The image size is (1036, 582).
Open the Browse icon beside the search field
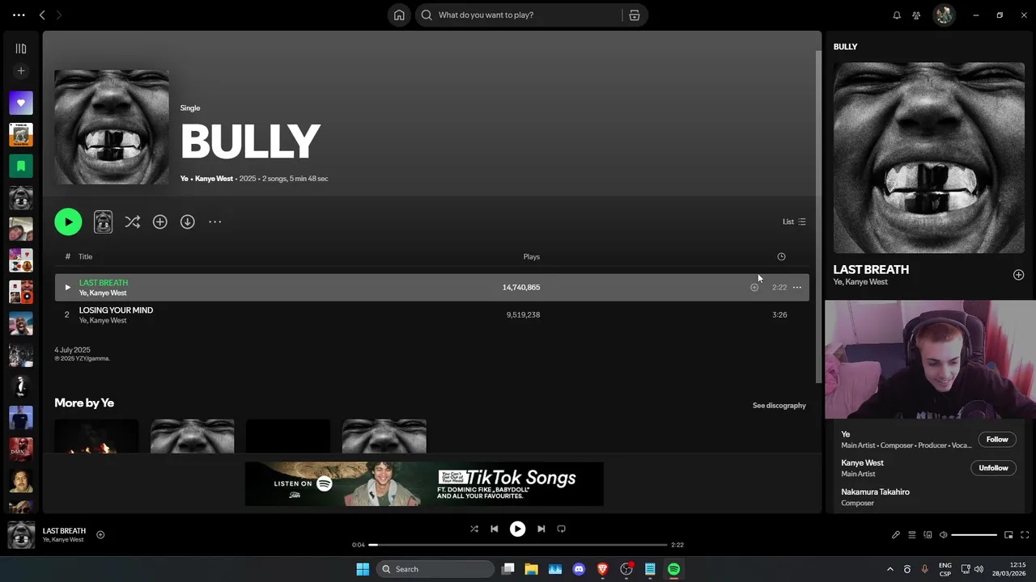pos(634,15)
